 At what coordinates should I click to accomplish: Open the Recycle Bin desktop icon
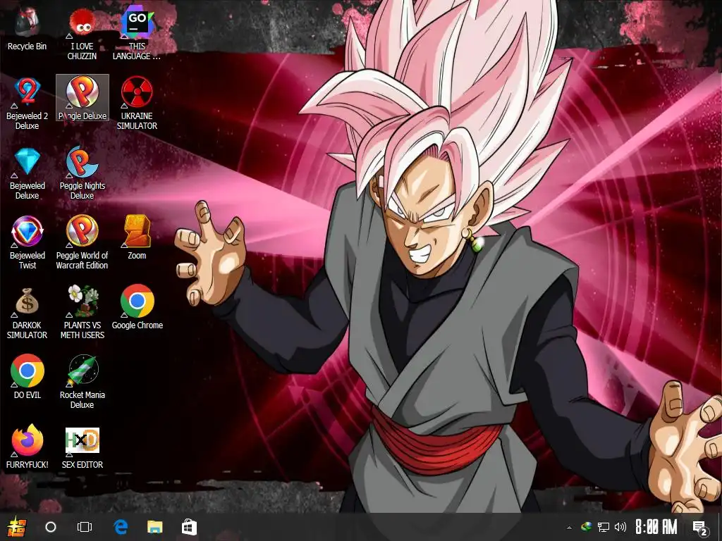27,30
